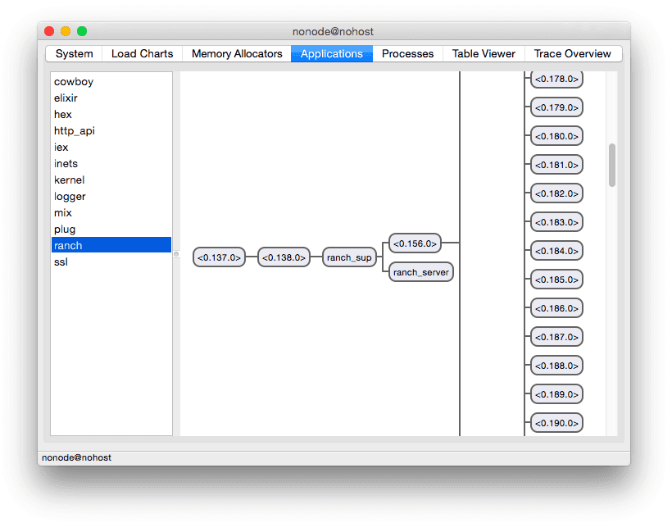Viewport: 672px width, 532px height.
Task: Click the sidebar splitter handle
Action: 176,254
